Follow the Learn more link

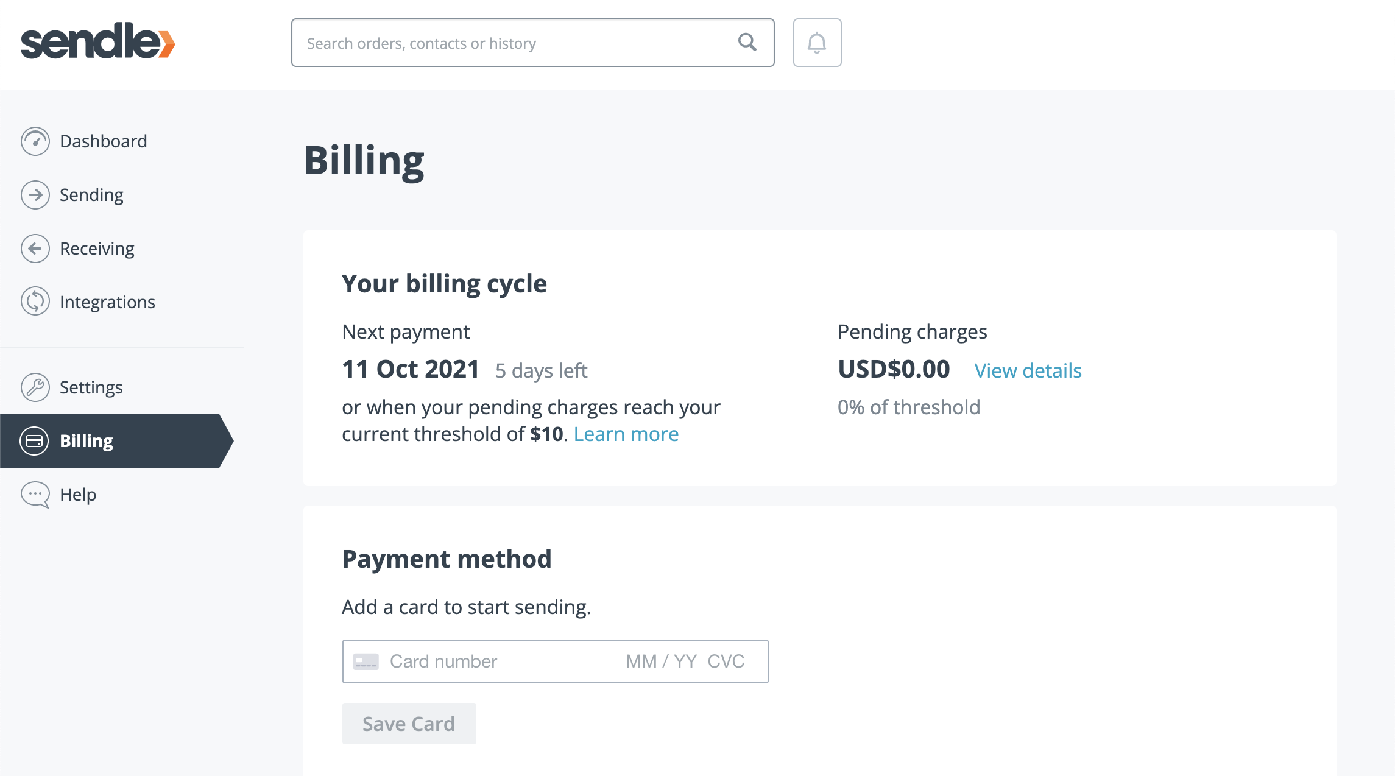click(626, 434)
